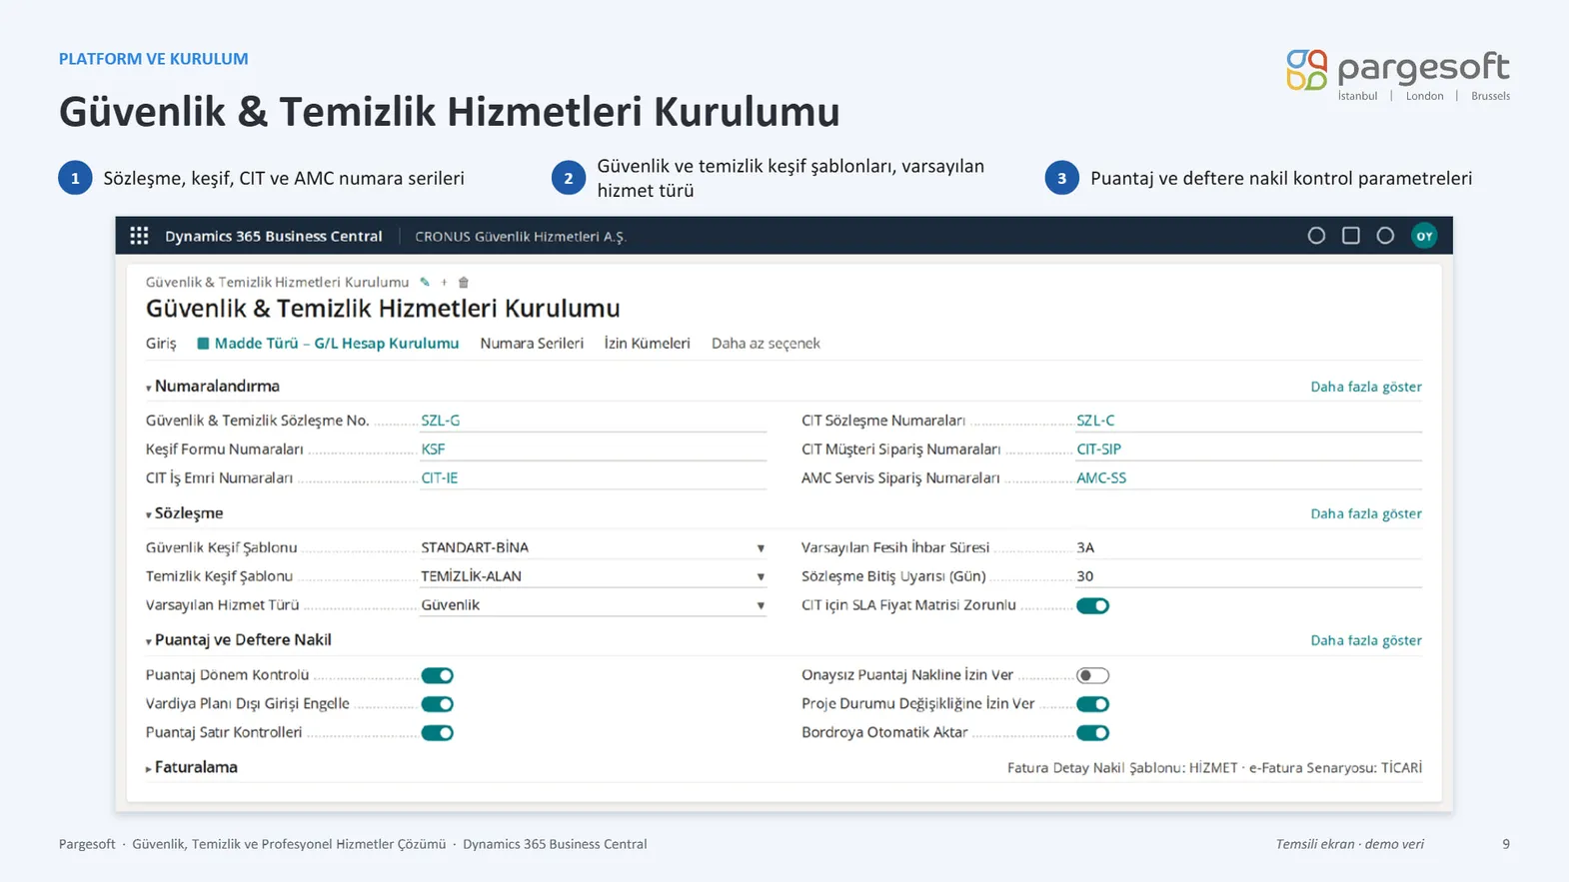The width and height of the screenshot is (1569, 882).
Task: Open Varsayılan Hizmet Türü dropdown
Action: 761,605
